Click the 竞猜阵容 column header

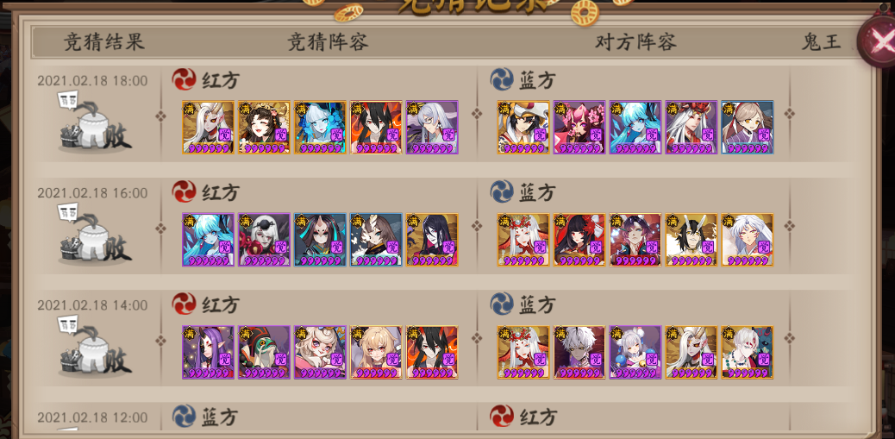[x=327, y=42]
